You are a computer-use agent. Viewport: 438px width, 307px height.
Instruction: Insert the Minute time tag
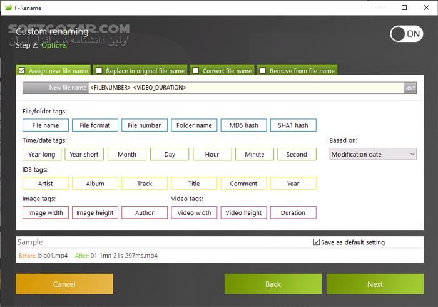point(254,154)
